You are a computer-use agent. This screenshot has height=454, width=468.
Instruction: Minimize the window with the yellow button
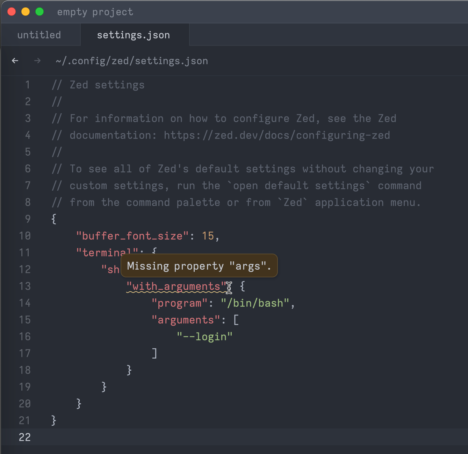click(x=26, y=12)
